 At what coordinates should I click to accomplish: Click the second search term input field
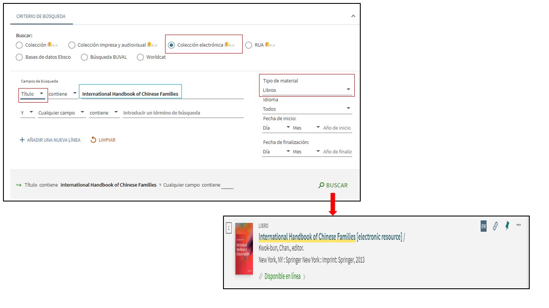(x=183, y=113)
